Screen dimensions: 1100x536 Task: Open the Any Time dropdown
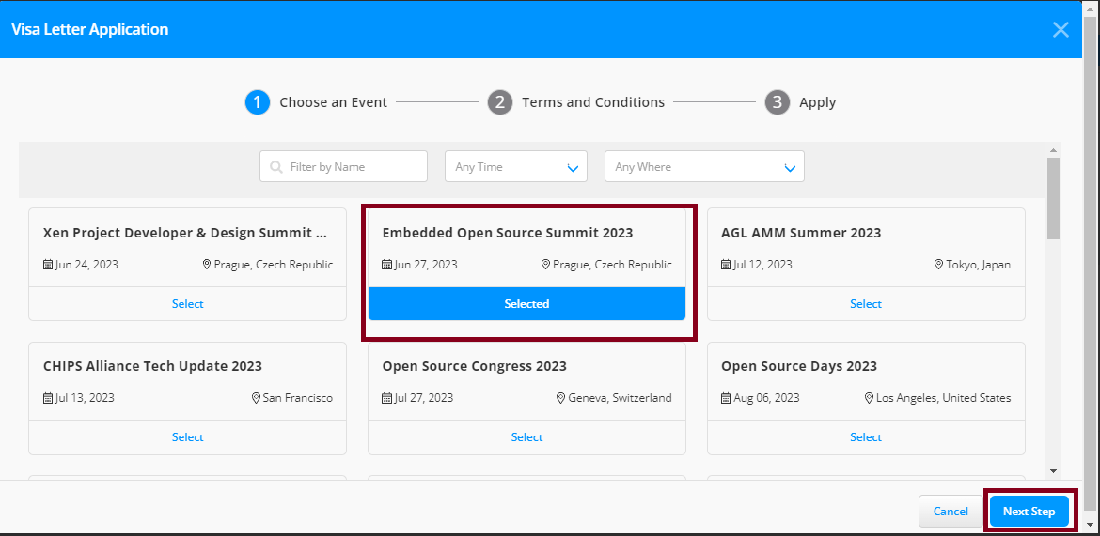click(515, 167)
